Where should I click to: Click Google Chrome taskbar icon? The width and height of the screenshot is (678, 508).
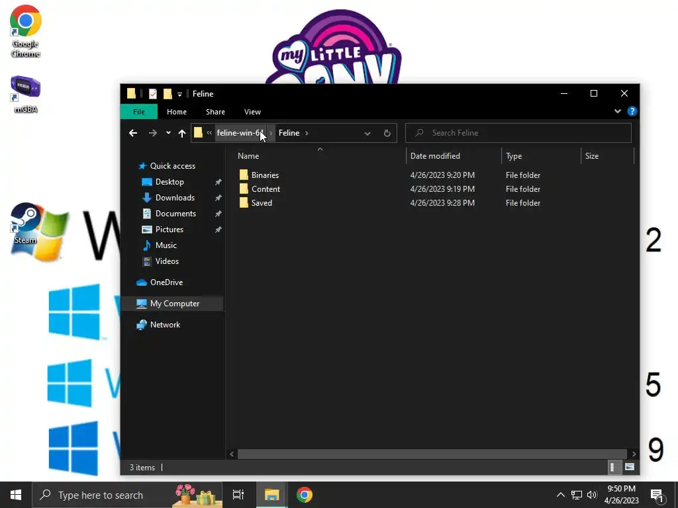305,495
